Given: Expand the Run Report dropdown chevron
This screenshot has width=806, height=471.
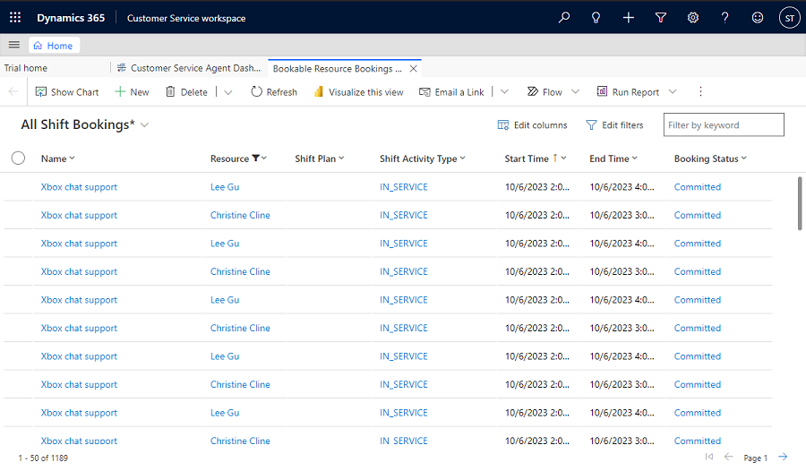Looking at the screenshot, I should [673, 92].
